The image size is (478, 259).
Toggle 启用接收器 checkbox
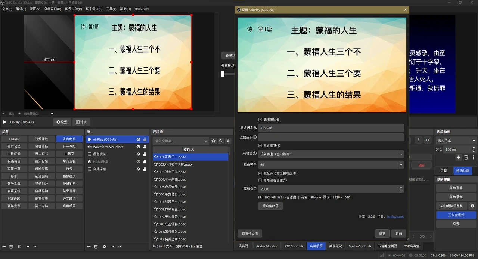click(260, 120)
